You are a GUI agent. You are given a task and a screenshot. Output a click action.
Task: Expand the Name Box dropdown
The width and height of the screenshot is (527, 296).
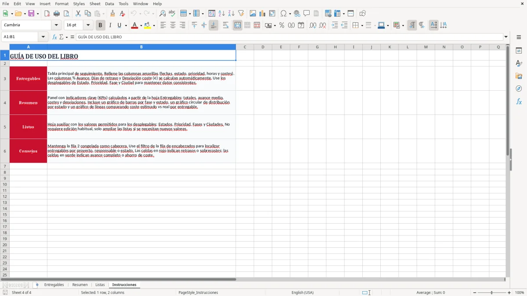click(43, 37)
